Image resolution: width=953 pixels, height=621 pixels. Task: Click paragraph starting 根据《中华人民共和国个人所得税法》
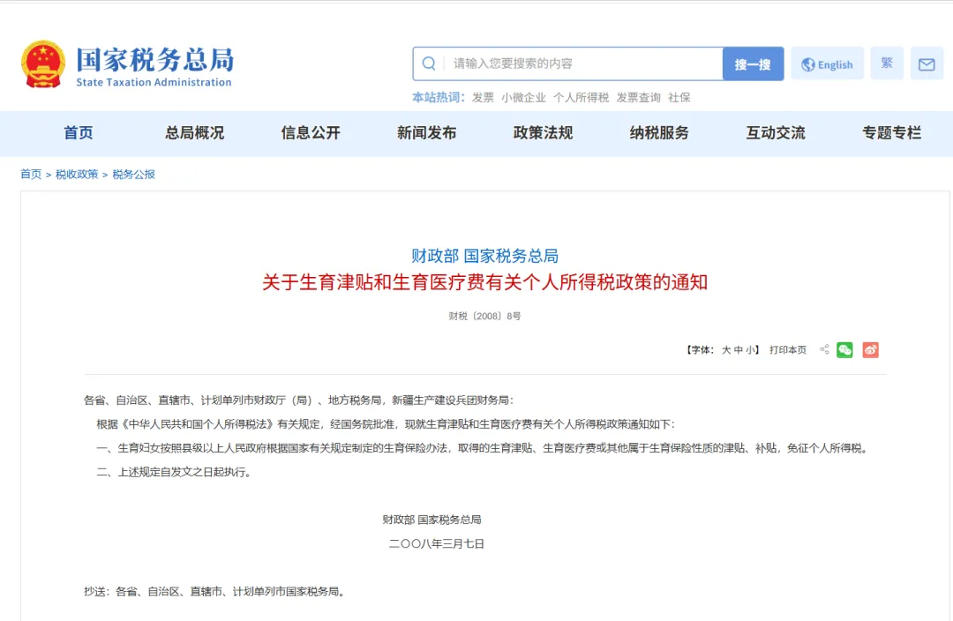pos(386,424)
